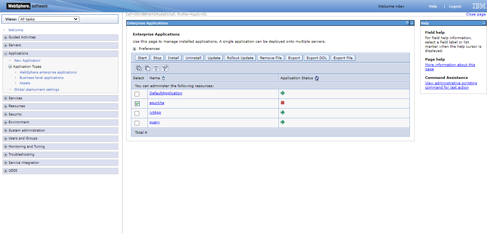View administrative scripting command for last action

(451, 85)
